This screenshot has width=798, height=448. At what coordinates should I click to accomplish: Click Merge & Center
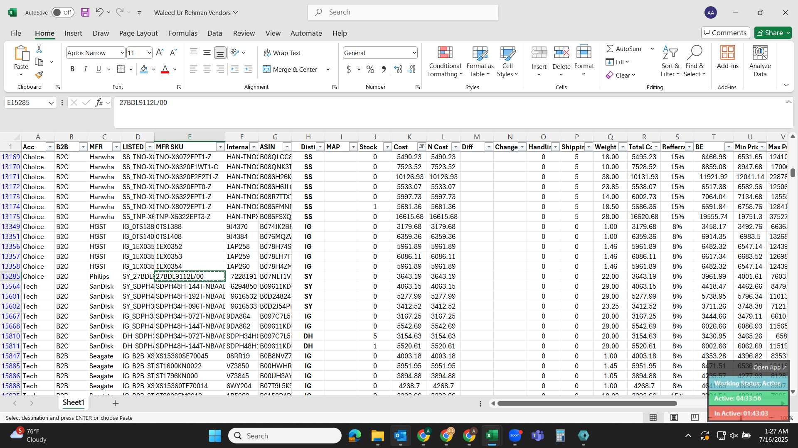point(290,69)
